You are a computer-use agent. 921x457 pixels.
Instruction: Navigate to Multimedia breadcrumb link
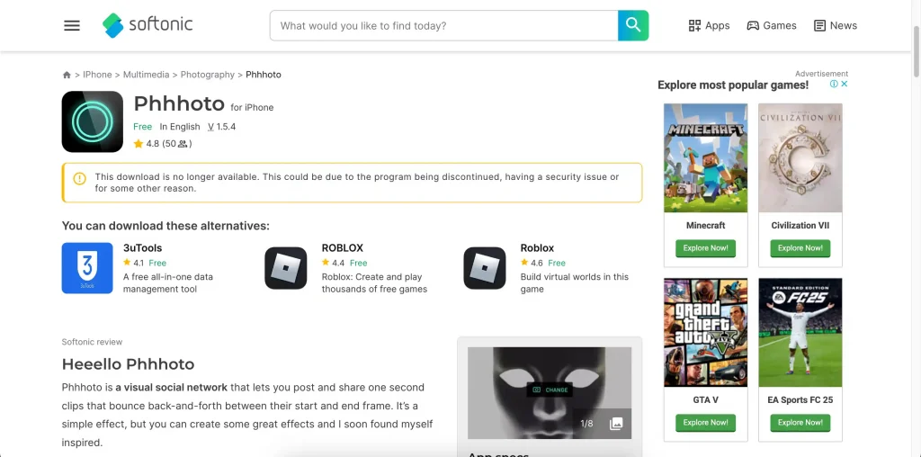click(146, 75)
